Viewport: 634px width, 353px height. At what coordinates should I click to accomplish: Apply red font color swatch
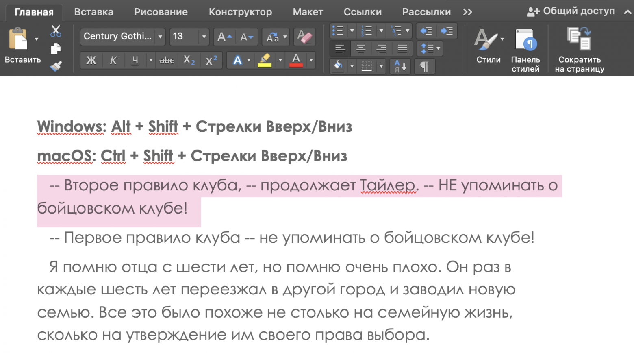[296, 60]
